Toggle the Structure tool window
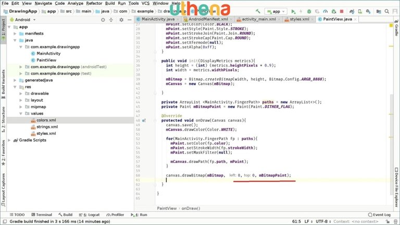400x225 pixels. click(3, 119)
